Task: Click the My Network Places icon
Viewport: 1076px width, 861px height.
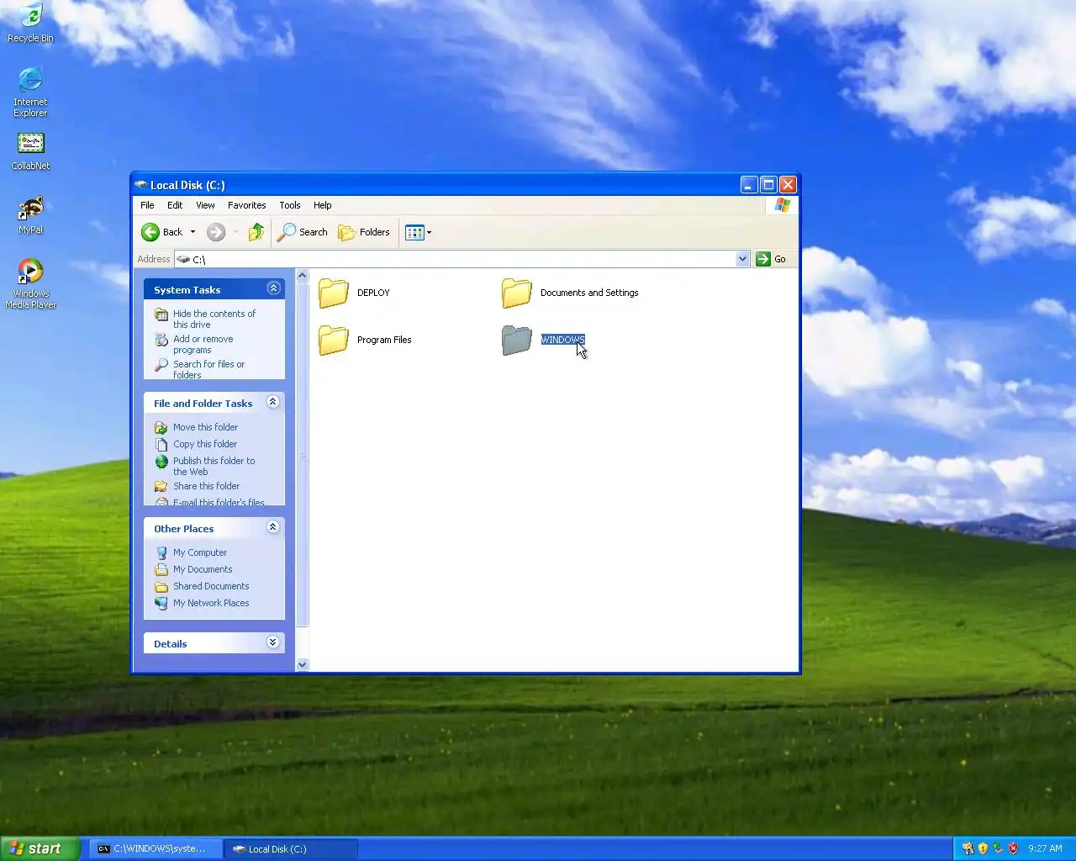Action: coord(161,603)
